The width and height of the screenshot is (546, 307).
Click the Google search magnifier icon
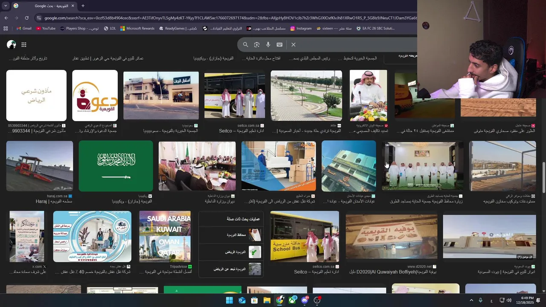[x=245, y=44]
